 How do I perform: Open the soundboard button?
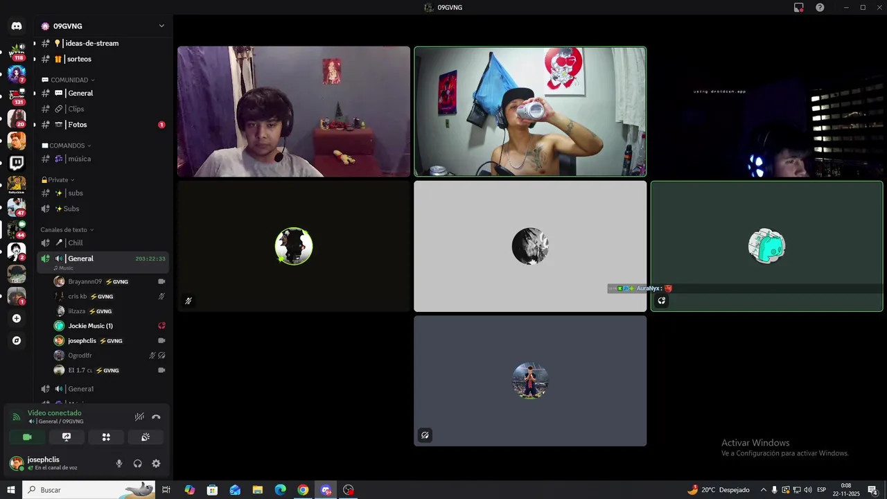(x=146, y=437)
